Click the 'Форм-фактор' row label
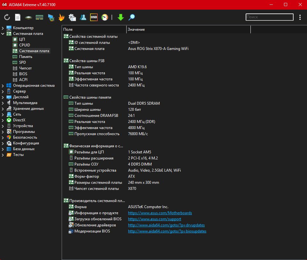 (87, 176)
